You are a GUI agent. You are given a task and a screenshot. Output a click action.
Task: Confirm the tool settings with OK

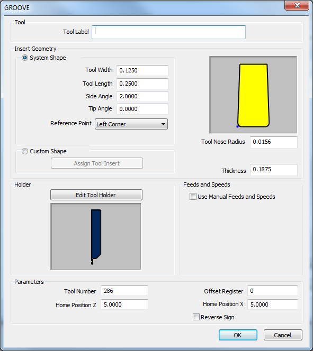(x=238, y=335)
